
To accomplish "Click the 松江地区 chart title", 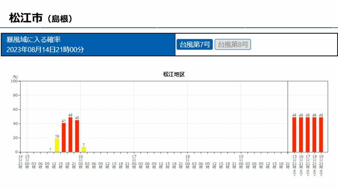I will [x=174, y=74].
